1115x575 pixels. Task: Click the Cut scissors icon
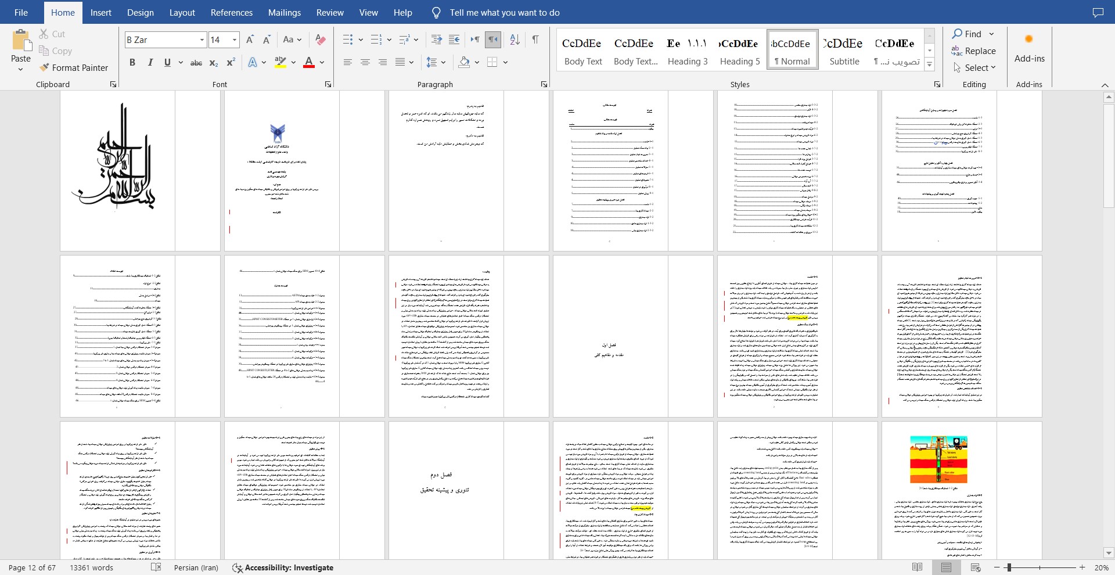pyautogui.click(x=44, y=34)
